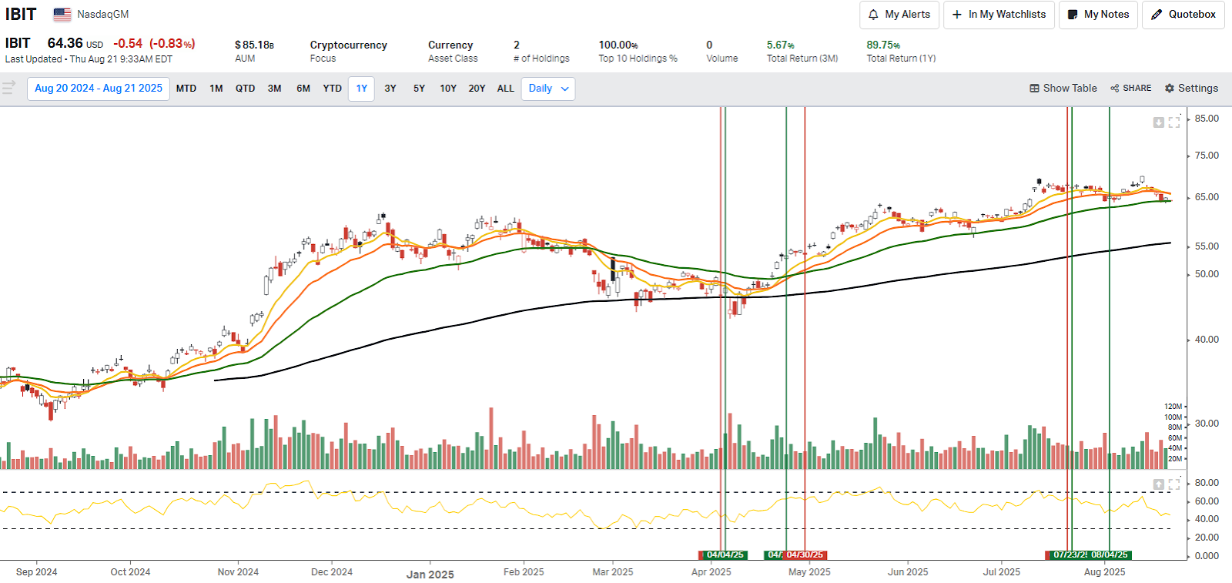Download the price chart via arrow icon
1232x583 pixels.
click(1158, 122)
